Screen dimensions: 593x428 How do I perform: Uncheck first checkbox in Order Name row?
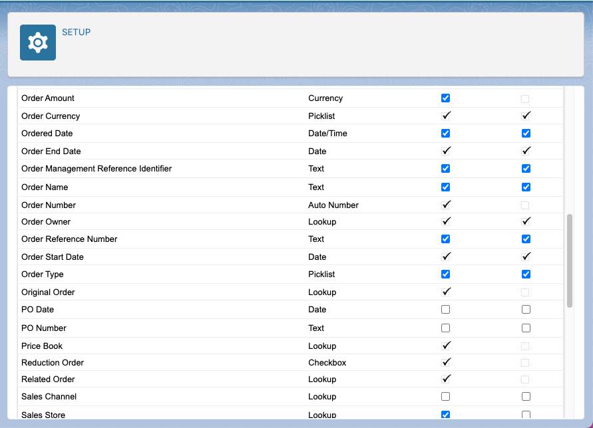[x=445, y=187]
